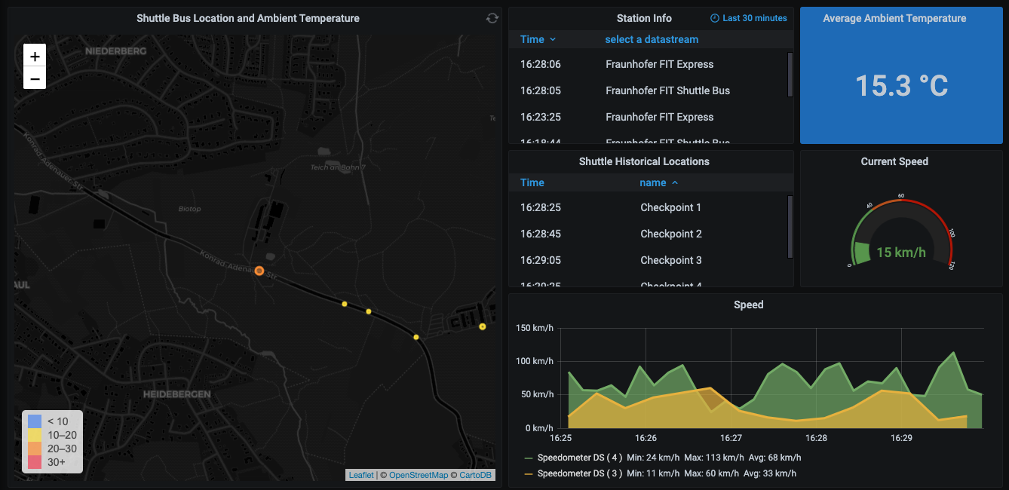The width and height of the screenshot is (1009, 490).
Task: Zoom out the map with minus button
Action: point(35,78)
